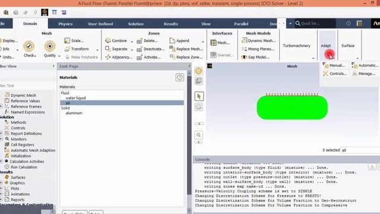Switch to View ribbon tab
The image size is (380, 214).
pos(206,24)
